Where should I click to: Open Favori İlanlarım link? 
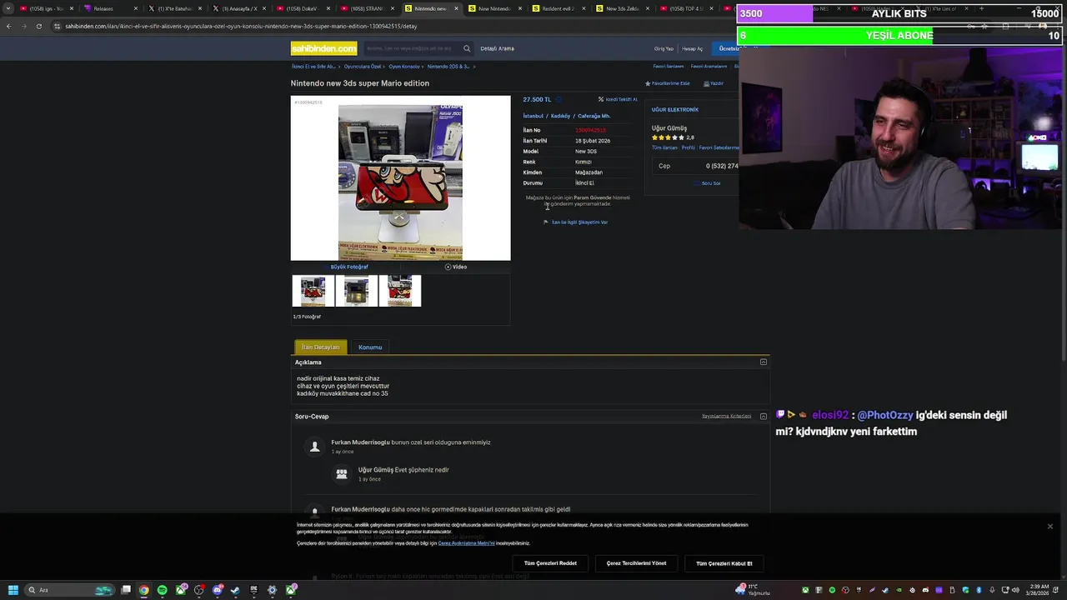668,67
